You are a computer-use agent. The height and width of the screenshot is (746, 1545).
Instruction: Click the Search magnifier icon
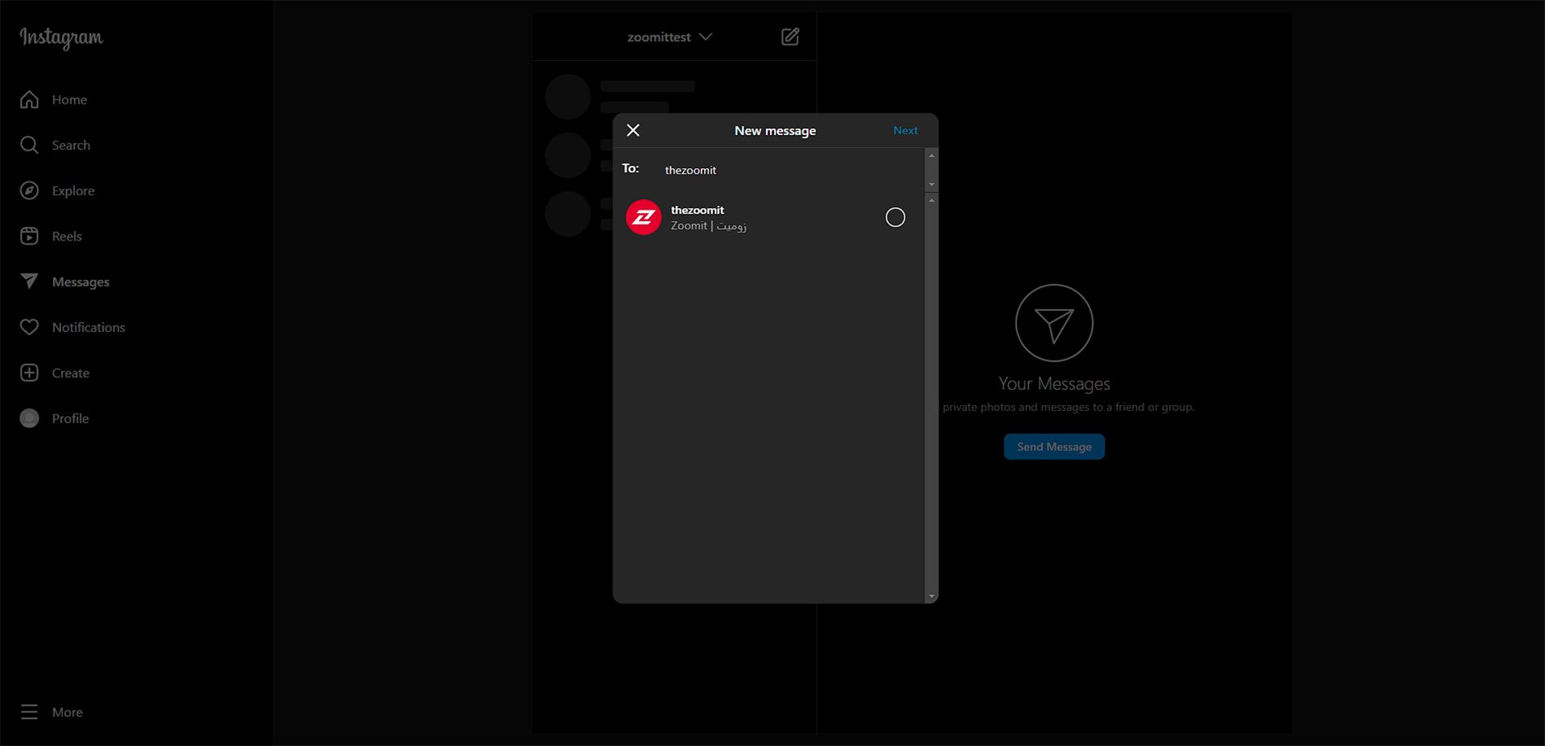pos(29,145)
